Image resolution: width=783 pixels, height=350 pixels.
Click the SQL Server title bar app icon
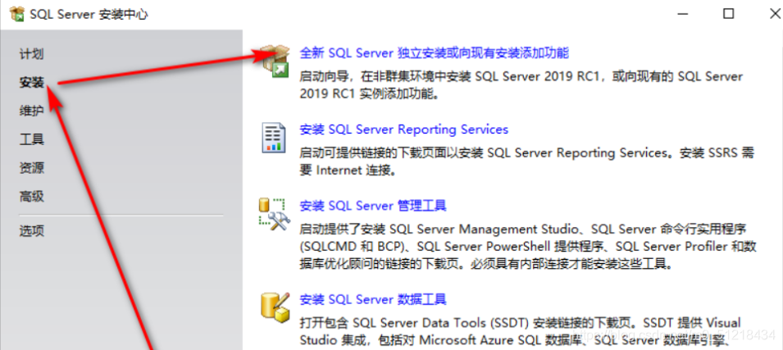pos(17,14)
